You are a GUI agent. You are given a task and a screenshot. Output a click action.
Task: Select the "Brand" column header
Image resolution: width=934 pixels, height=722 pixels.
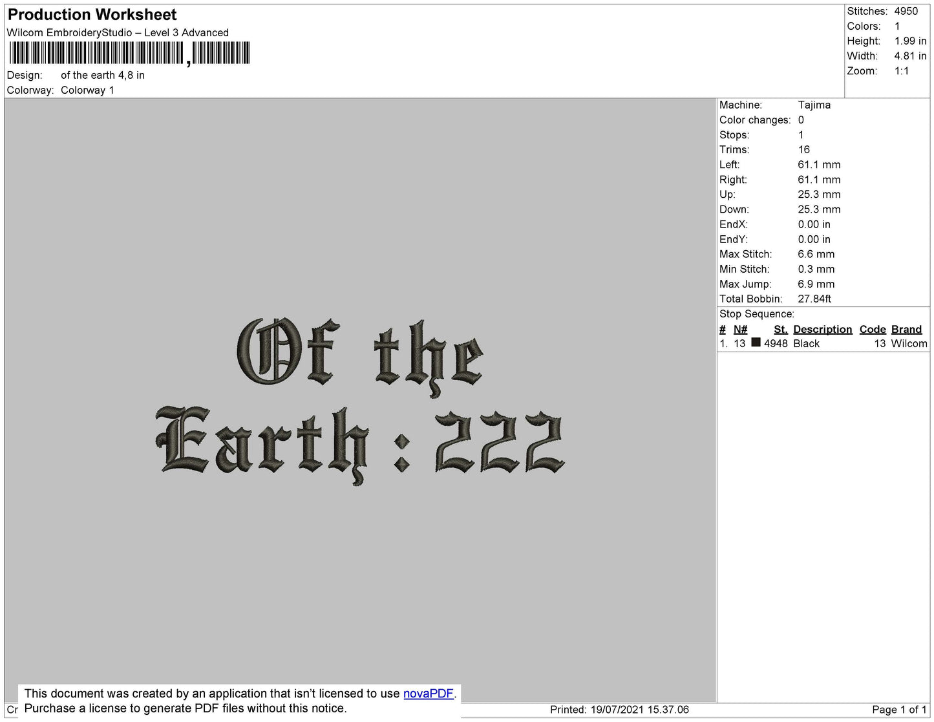906,329
